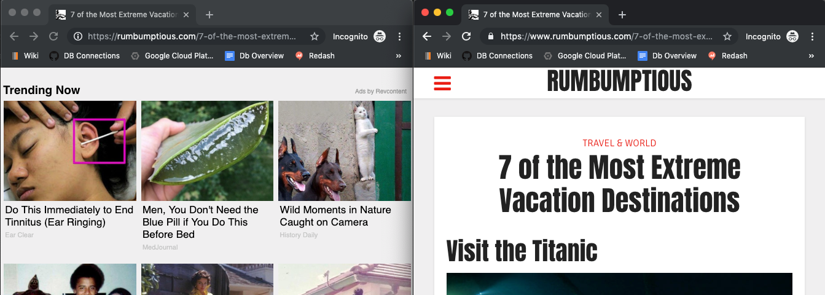The width and height of the screenshot is (825, 295).
Task: Click 'Ads by Revcontent' label
Action: (x=381, y=92)
